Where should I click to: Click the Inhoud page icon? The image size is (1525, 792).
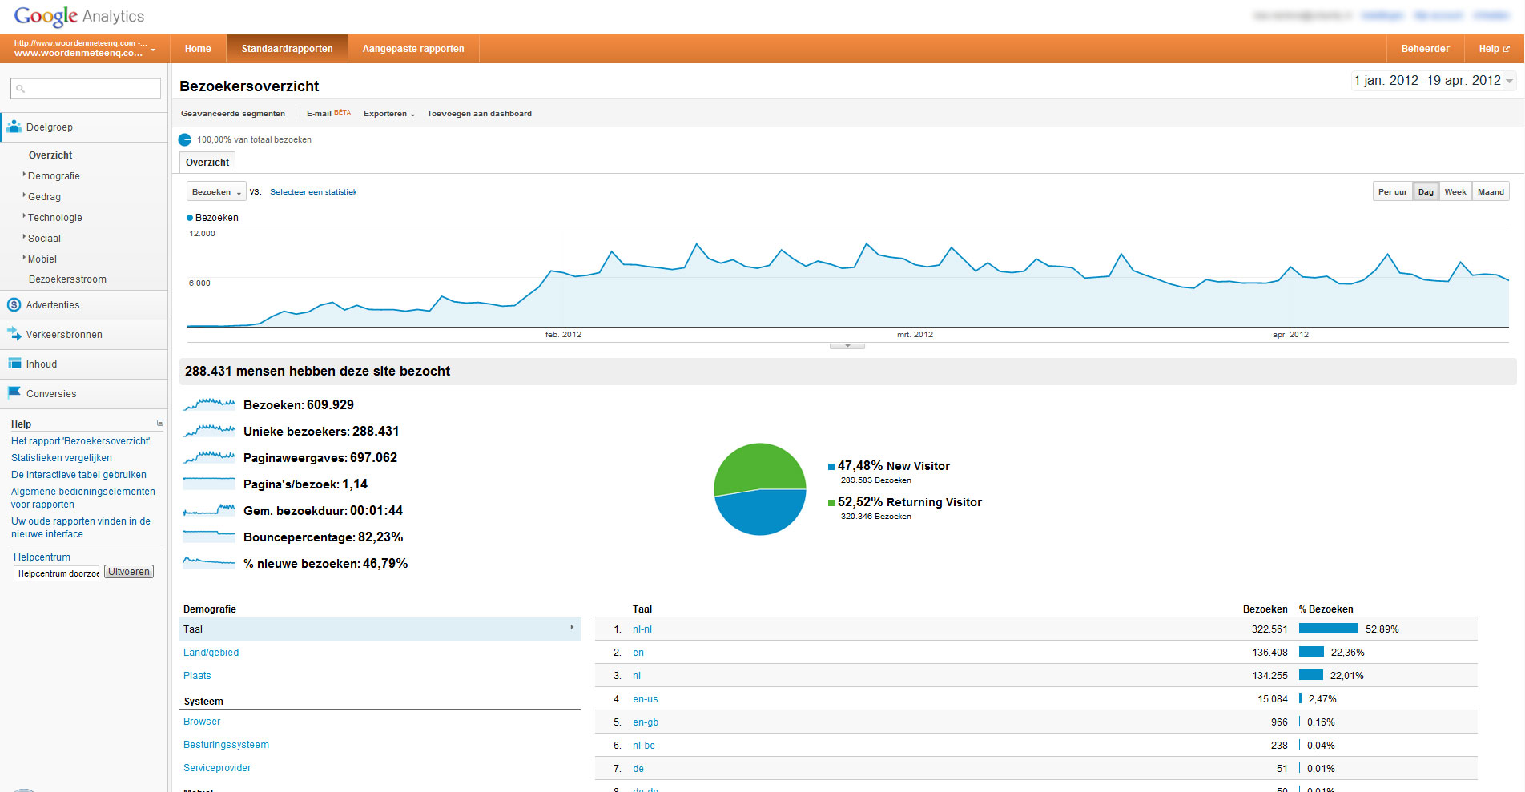(14, 364)
